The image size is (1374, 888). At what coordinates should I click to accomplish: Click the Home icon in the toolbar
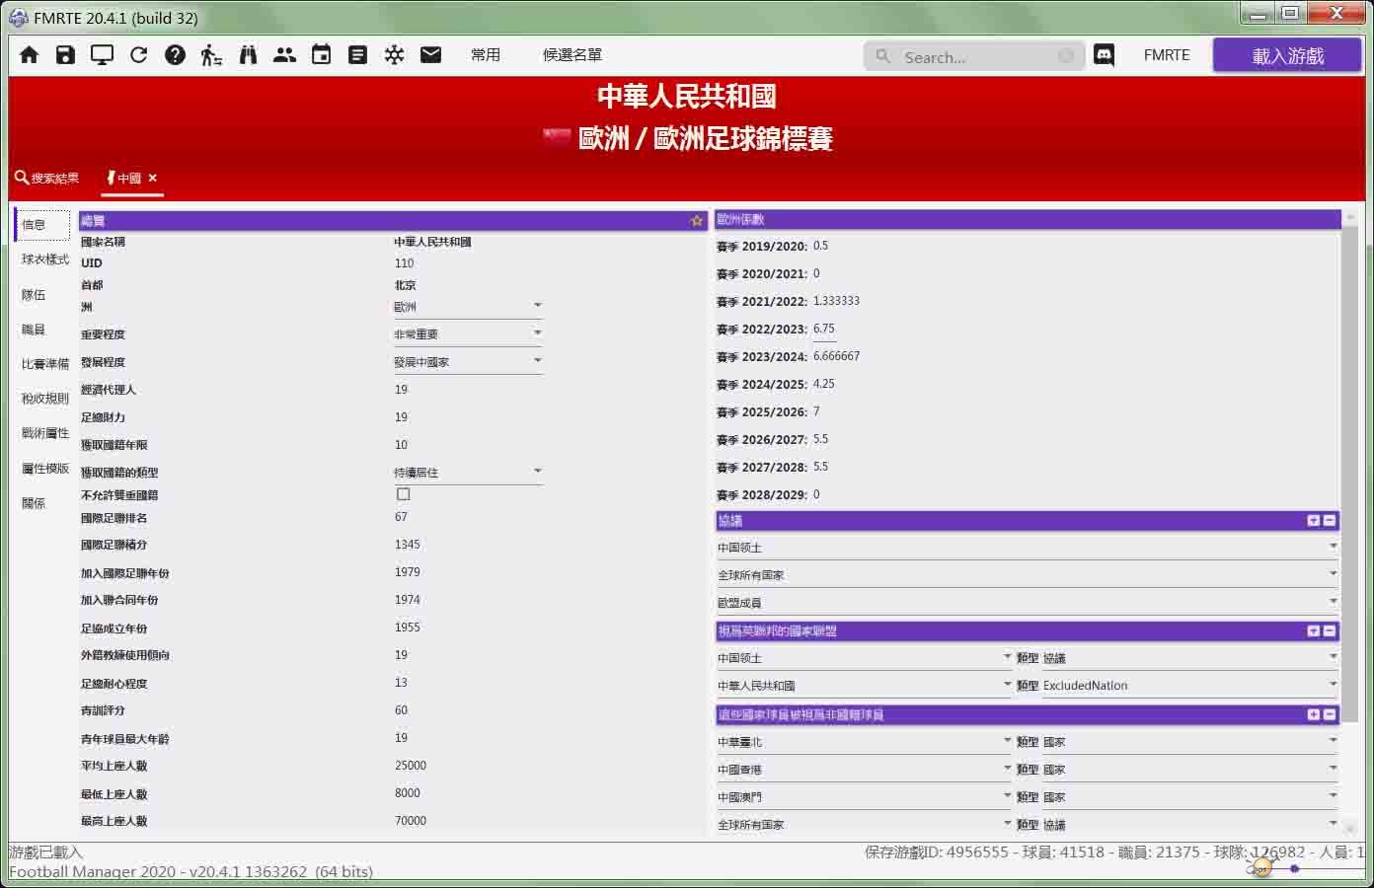tap(29, 55)
